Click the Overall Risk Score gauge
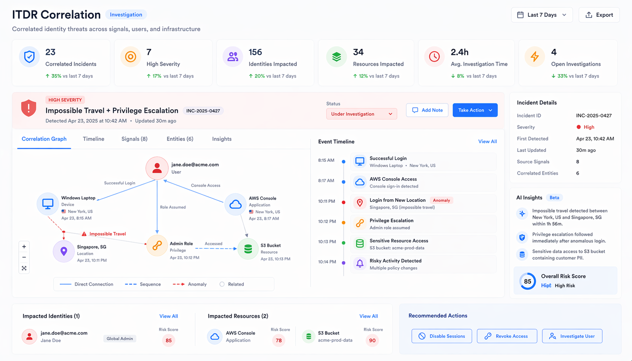Screen dimensions: 632x361 [x=527, y=281]
